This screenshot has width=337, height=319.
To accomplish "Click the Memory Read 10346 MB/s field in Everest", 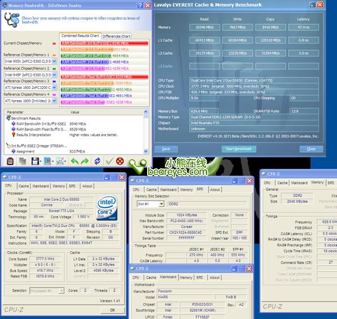I will coord(204,28).
